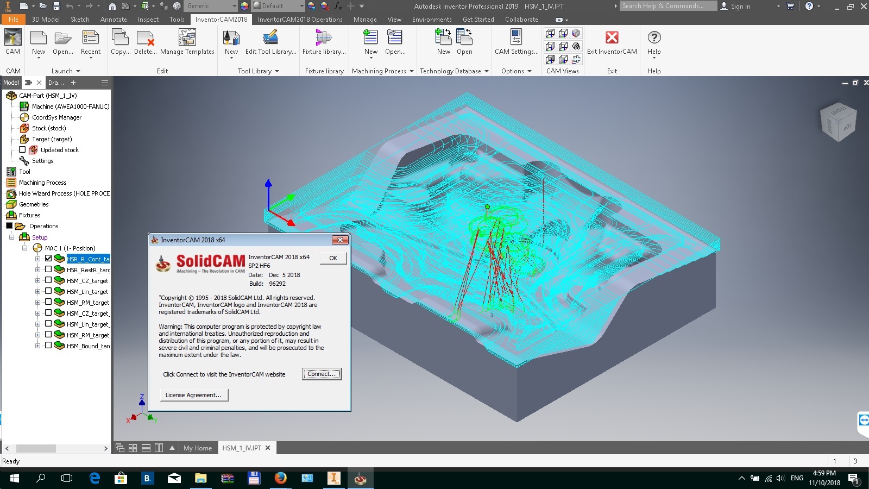Expand HSM_Bound_target operation node
869x489 pixels.
click(37, 346)
